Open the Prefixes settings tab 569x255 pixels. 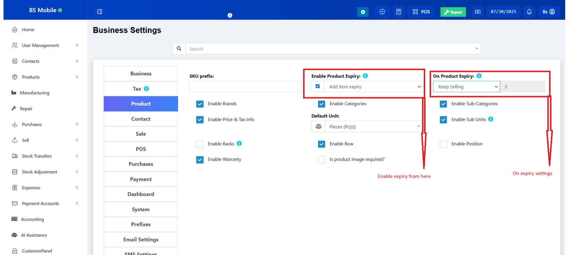tap(141, 224)
